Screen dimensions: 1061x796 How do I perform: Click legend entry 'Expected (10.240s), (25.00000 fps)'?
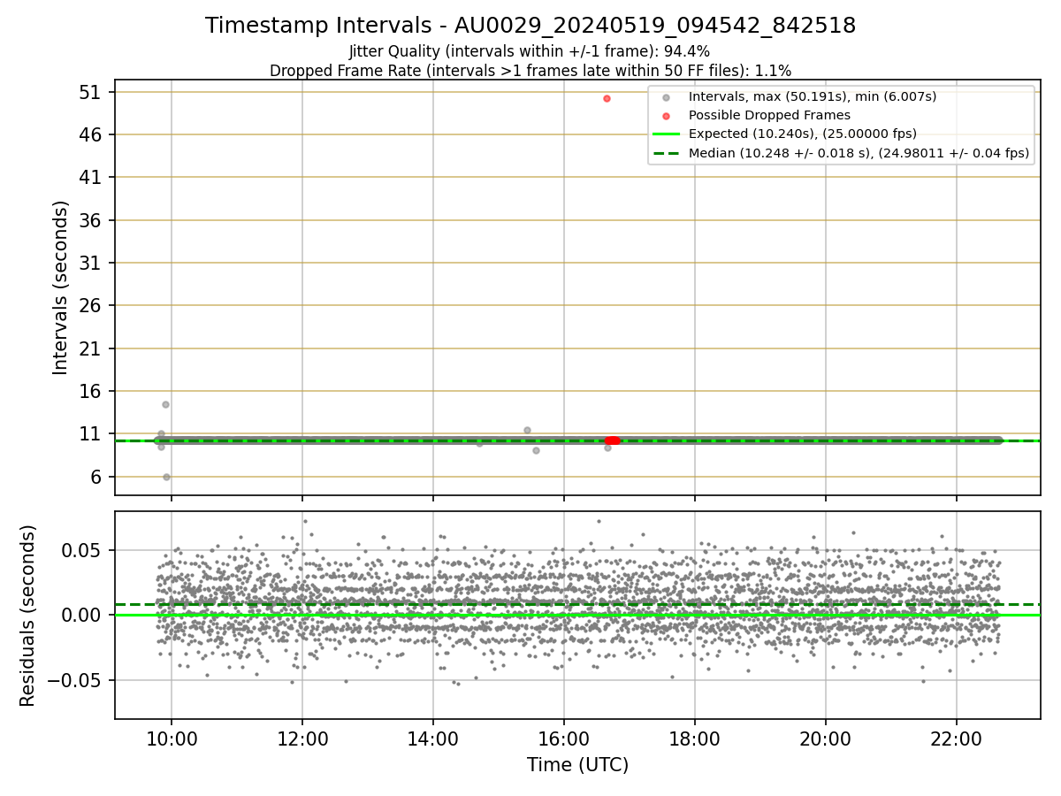[803, 134]
